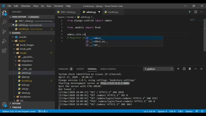Change indentation via Spaces: 4
The image size is (206, 116).
[162, 111]
